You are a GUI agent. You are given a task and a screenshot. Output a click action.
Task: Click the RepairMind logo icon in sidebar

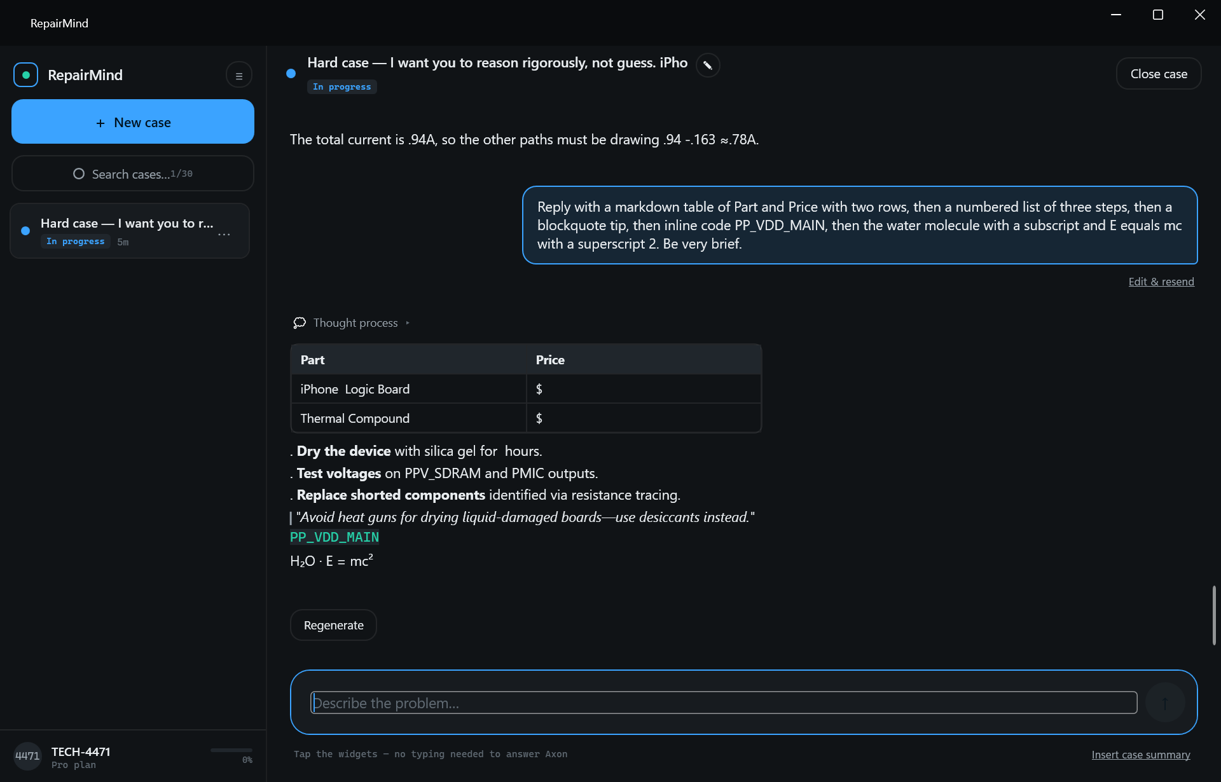point(26,75)
